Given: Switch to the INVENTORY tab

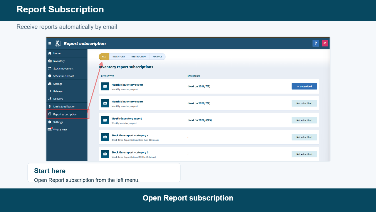Looking at the screenshot, I should (119, 57).
